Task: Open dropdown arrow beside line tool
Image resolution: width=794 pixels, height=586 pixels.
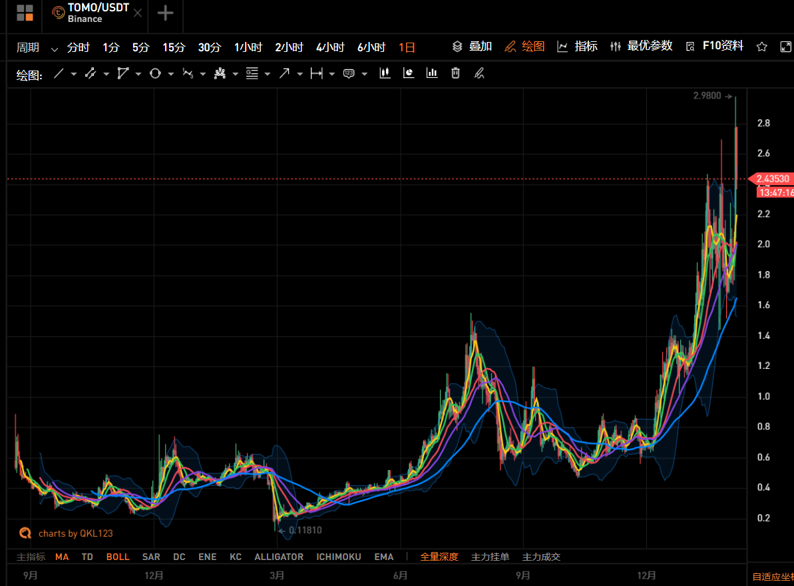Action: (x=73, y=75)
